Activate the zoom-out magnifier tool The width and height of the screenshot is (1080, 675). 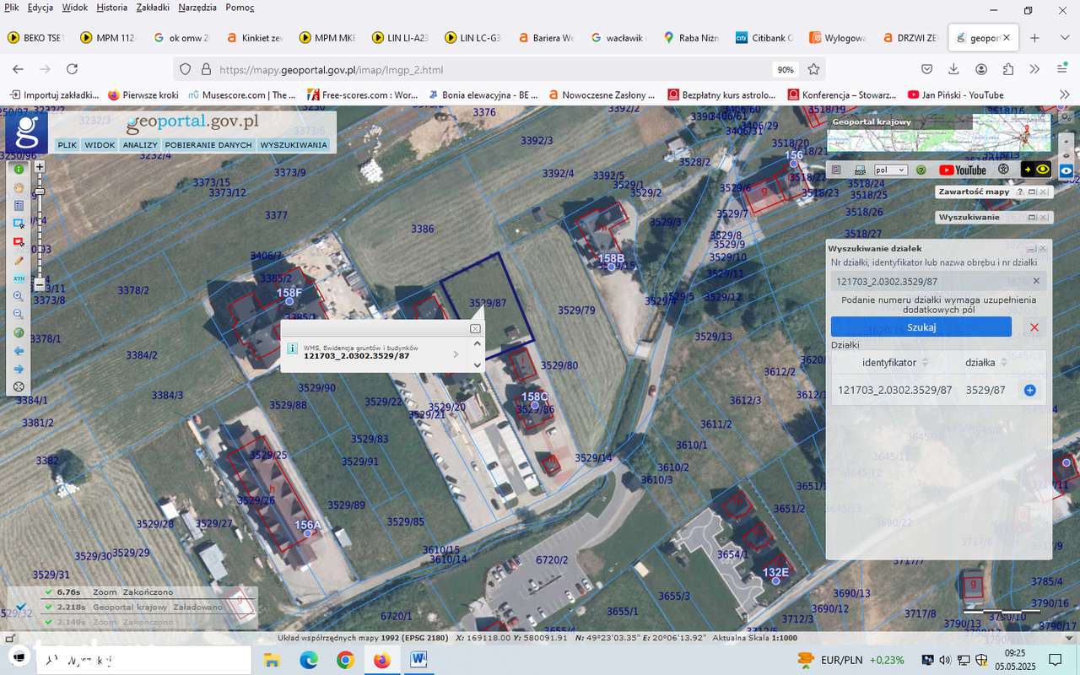[x=19, y=314]
